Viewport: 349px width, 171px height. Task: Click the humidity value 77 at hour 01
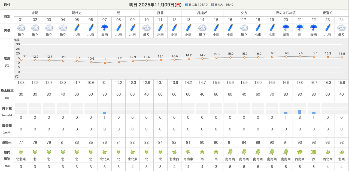pos(21,142)
